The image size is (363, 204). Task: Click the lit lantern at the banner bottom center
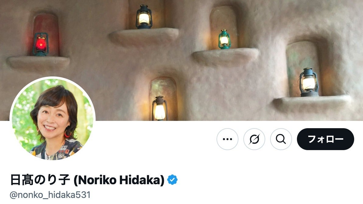(x=160, y=108)
